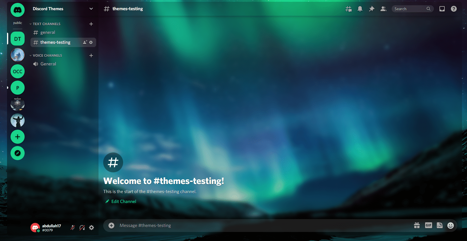Viewport: 467px width, 241px height.
Task: Open the GIF picker
Action: click(x=429, y=226)
